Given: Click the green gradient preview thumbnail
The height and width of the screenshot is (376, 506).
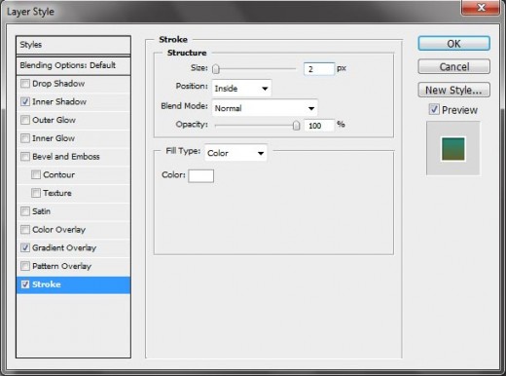Looking at the screenshot, I should [453, 149].
